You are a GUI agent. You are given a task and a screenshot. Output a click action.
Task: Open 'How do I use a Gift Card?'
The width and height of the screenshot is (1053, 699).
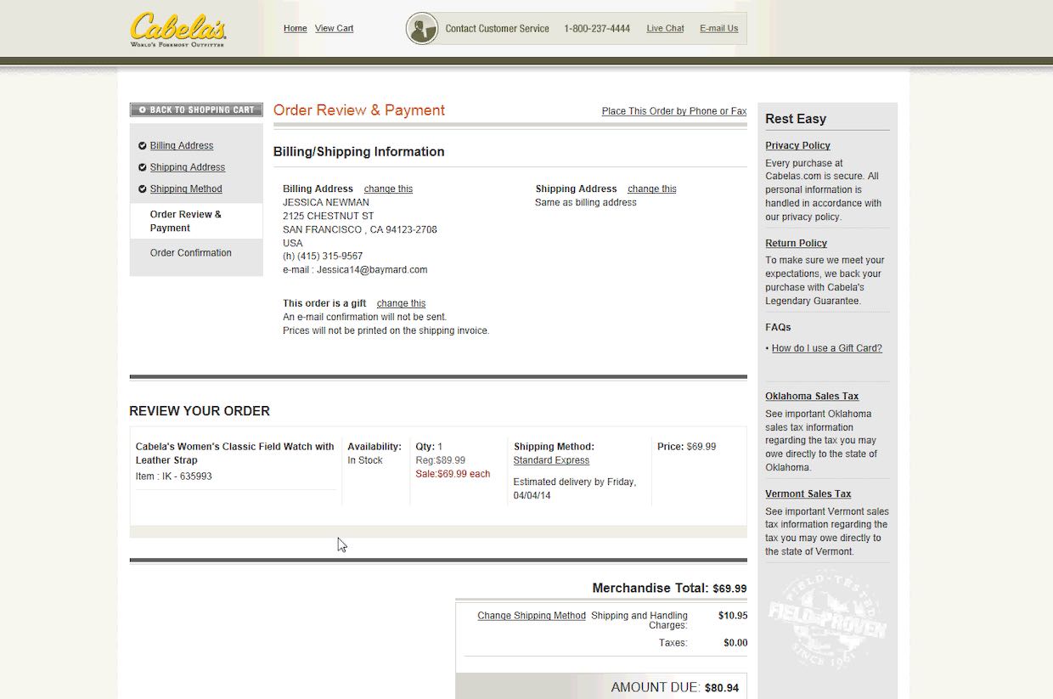(x=828, y=347)
